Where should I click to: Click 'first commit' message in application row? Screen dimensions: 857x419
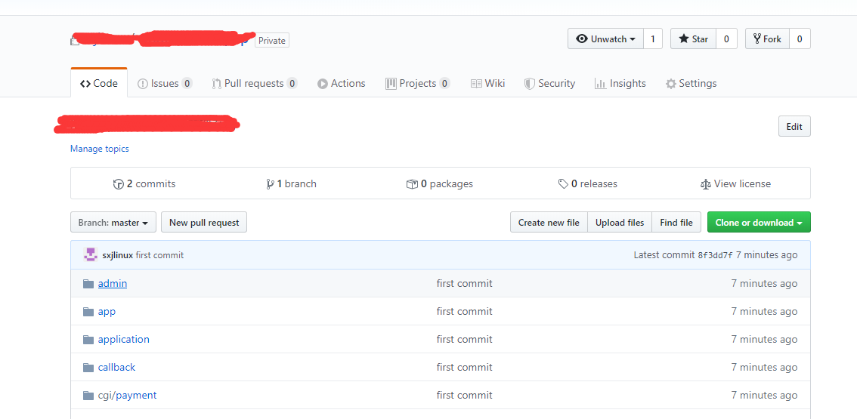click(464, 339)
